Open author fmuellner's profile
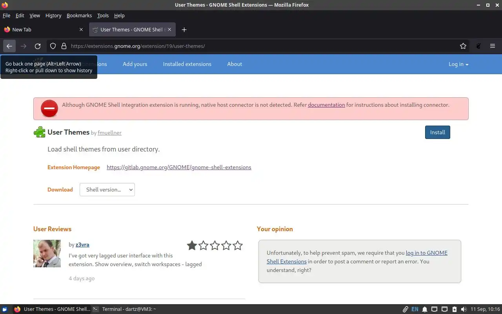Viewport: 502px width, 314px height. point(109,133)
